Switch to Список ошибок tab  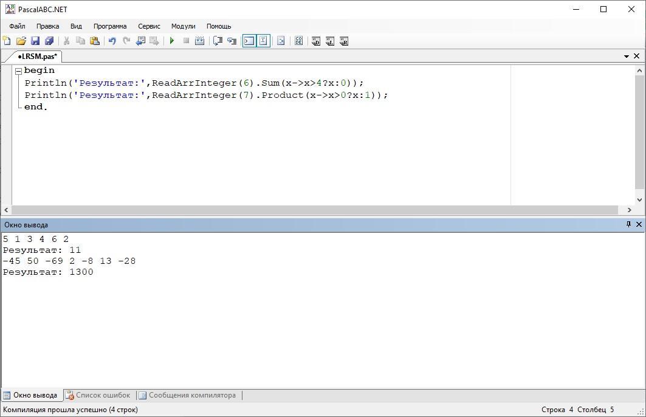99,395
